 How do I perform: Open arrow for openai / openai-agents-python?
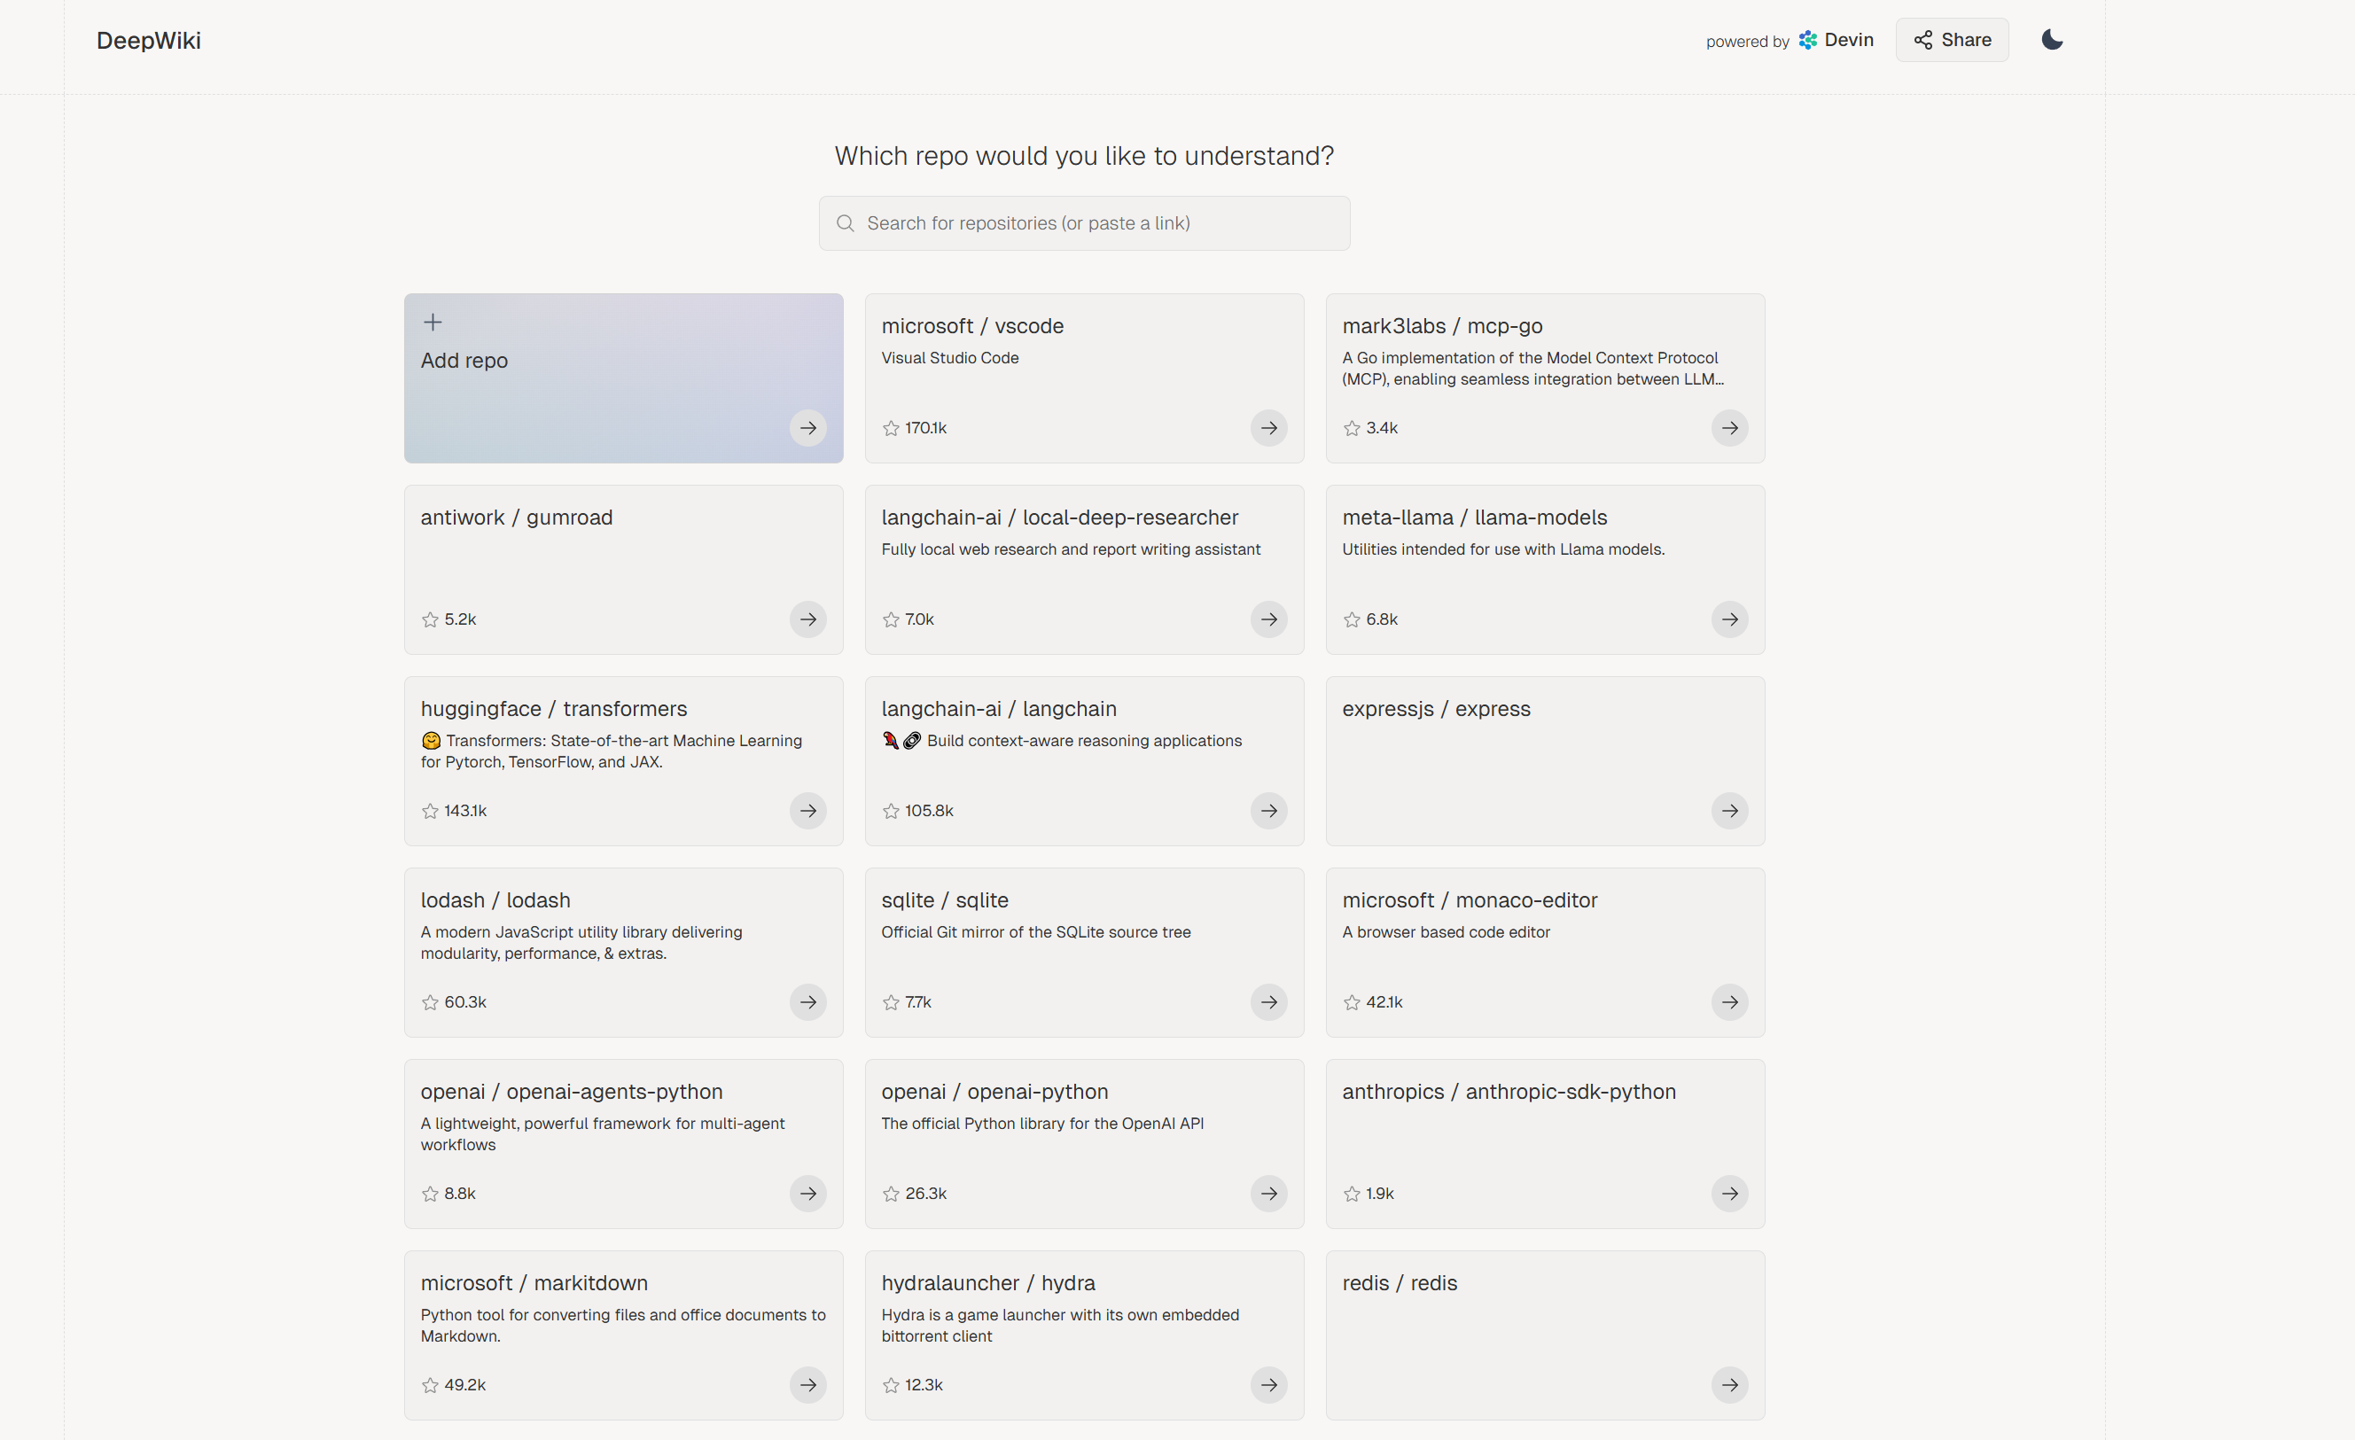[807, 1194]
